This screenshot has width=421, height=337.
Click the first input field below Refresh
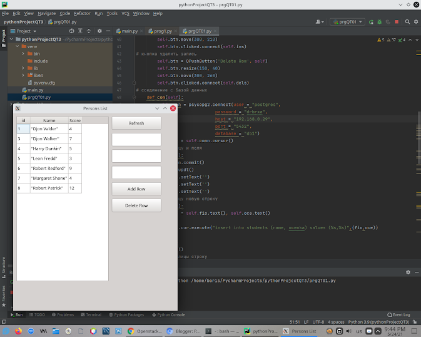click(136, 140)
